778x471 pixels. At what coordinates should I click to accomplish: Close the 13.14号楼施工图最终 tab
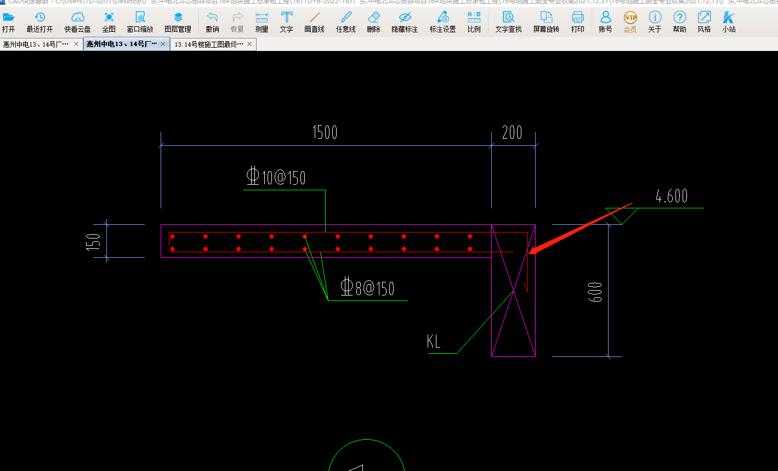coord(249,44)
